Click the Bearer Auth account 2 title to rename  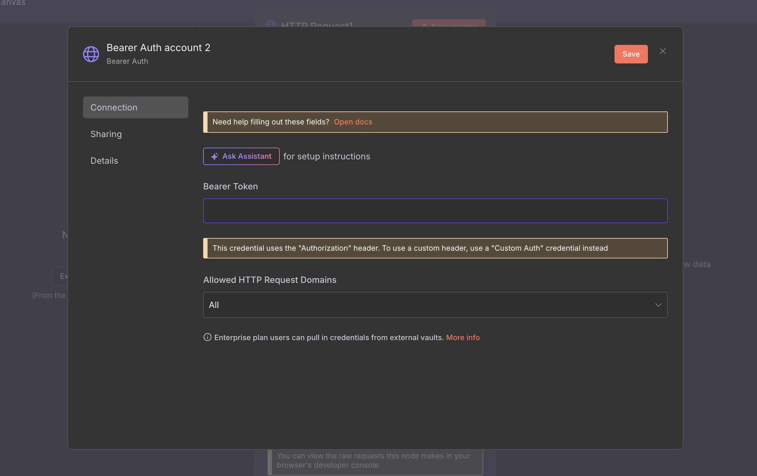(x=159, y=48)
